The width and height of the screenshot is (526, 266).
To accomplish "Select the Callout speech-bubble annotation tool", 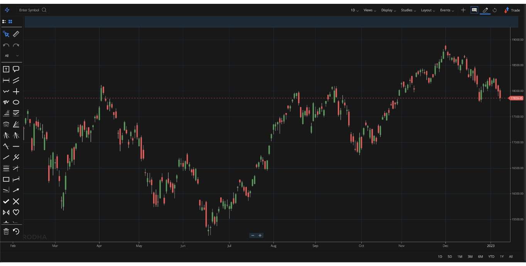I will pos(16,69).
